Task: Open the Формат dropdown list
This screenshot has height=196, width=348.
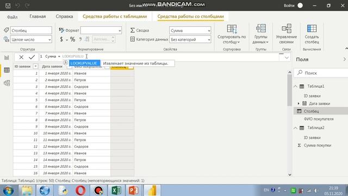Action: click(101, 30)
